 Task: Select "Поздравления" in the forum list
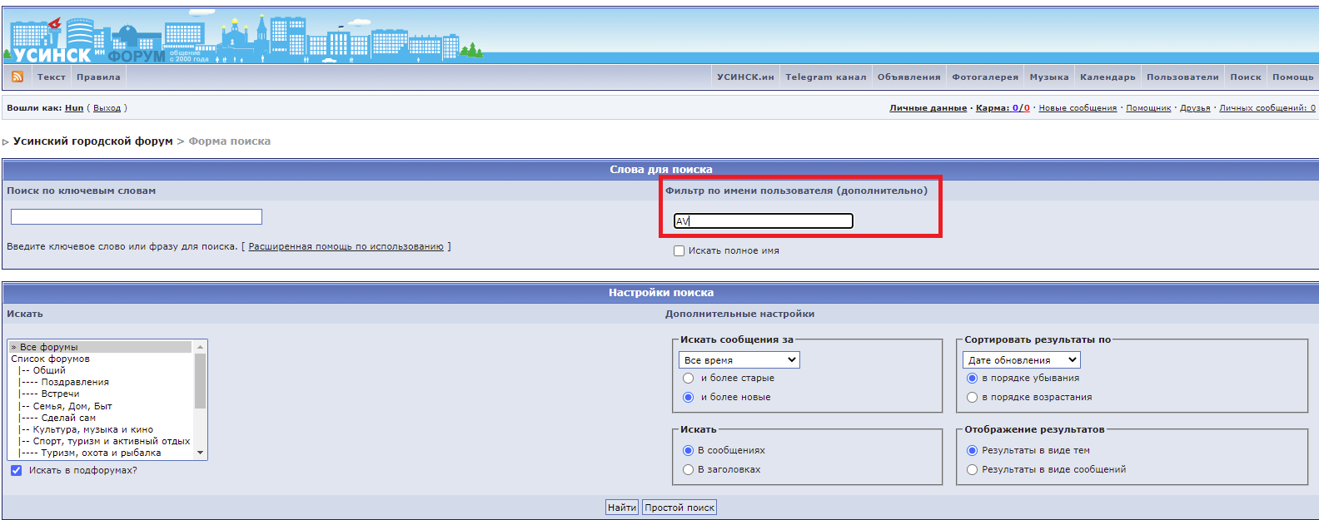pos(75,382)
